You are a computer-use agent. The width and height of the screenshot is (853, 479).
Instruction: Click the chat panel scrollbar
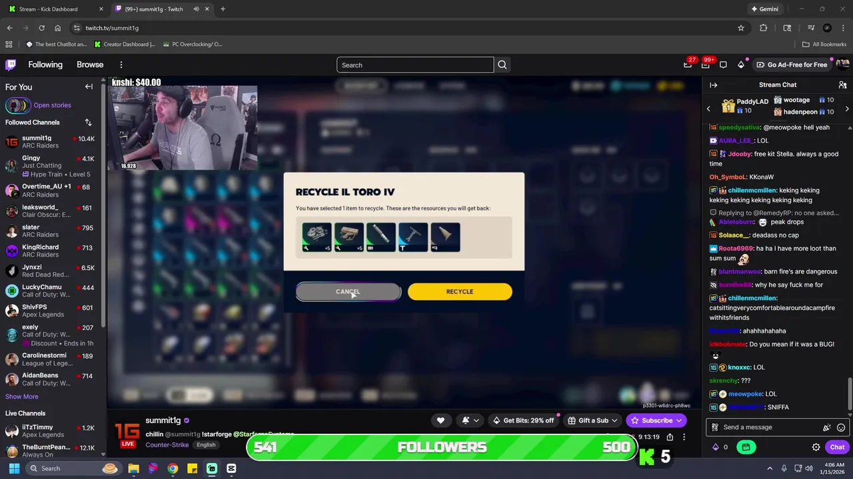(849, 395)
